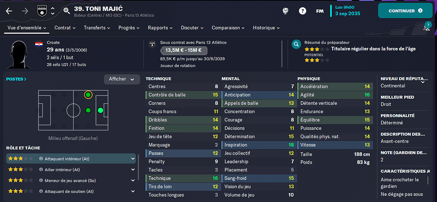Open the Transferts menu tab
The image size is (437, 202).
coord(97,28)
